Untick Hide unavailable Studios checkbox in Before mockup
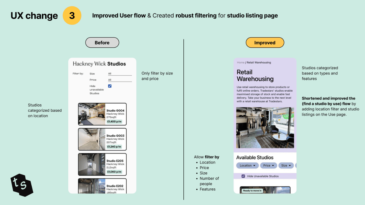The image size is (365, 205). point(110,86)
